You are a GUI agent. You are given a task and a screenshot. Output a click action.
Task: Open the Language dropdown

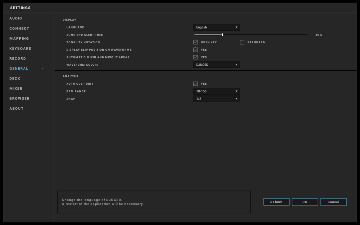[217, 27]
